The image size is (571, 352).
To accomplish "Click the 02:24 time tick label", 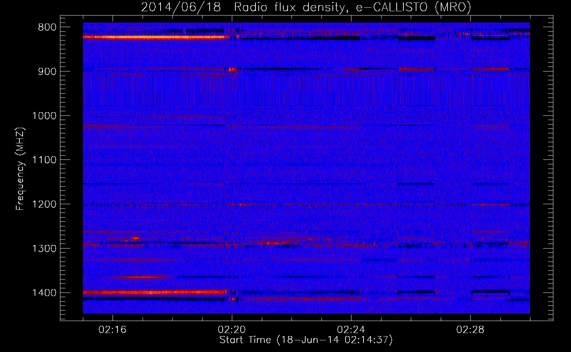I will point(351,330).
